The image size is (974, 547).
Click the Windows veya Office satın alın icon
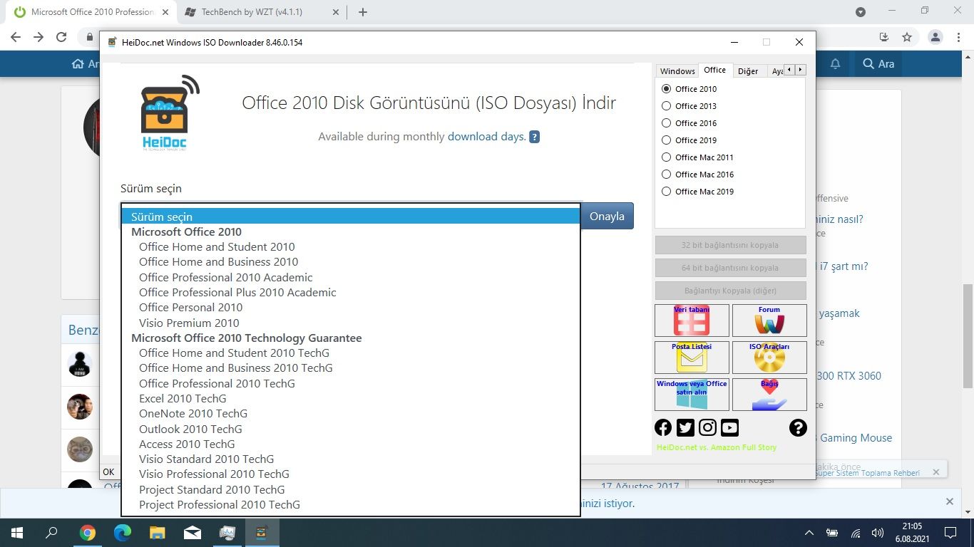pos(692,395)
